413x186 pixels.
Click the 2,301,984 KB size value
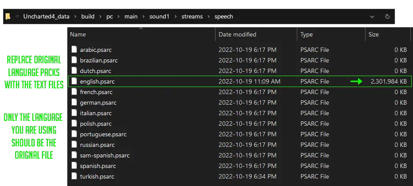(x=388, y=81)
